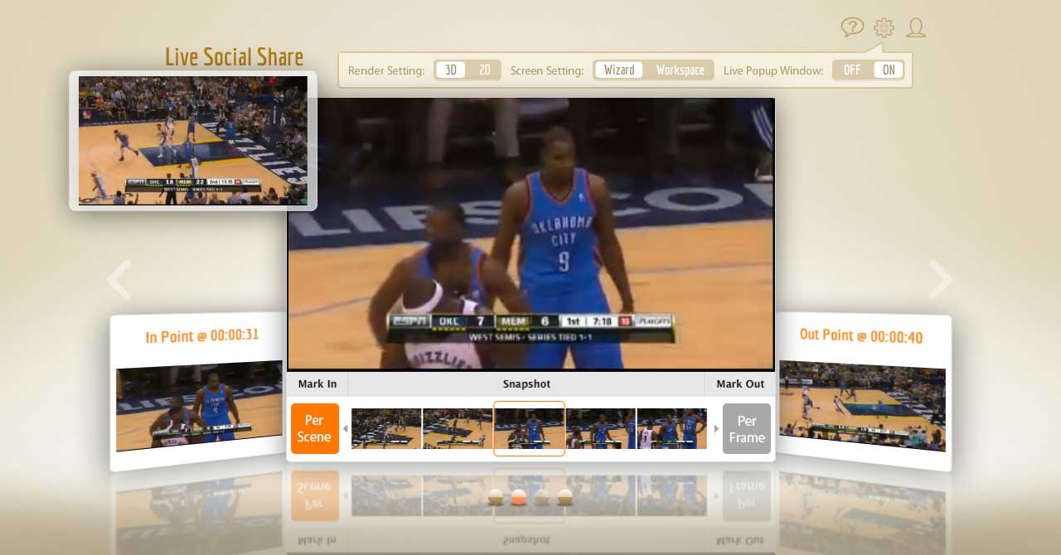
Task: Go to next slide with right arrow
Action: point(941,280)
